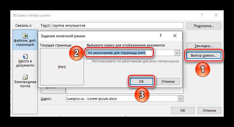This screenshot has height=127, width=234.
Task: Click the Закладка button
Action: click(x=204, y=46)
